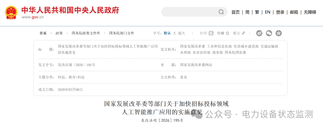Screen dimensions: 323x127
Task: Click the 公文种类 field label
Action: click(168, 77)
